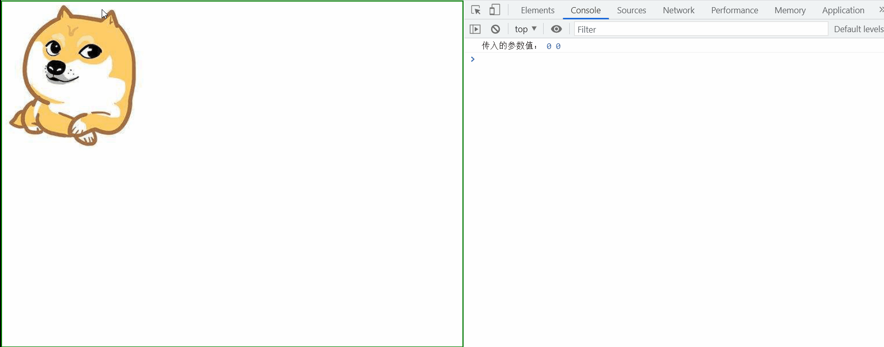Screen dimensions: 884x347
Task: Focus the console Filter input field
Action: (701, 29)
